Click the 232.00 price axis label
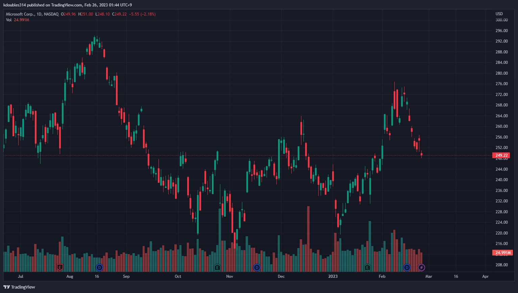Image resolution: width=518 pixels, height=293 pixels. 501,201
